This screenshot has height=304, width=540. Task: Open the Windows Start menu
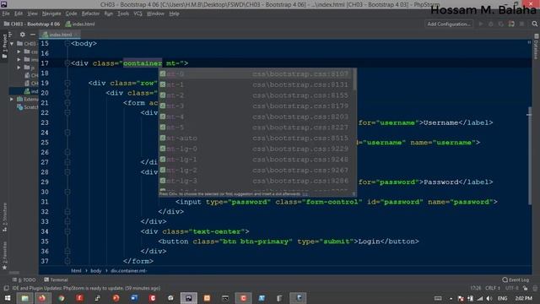(8, 298)
